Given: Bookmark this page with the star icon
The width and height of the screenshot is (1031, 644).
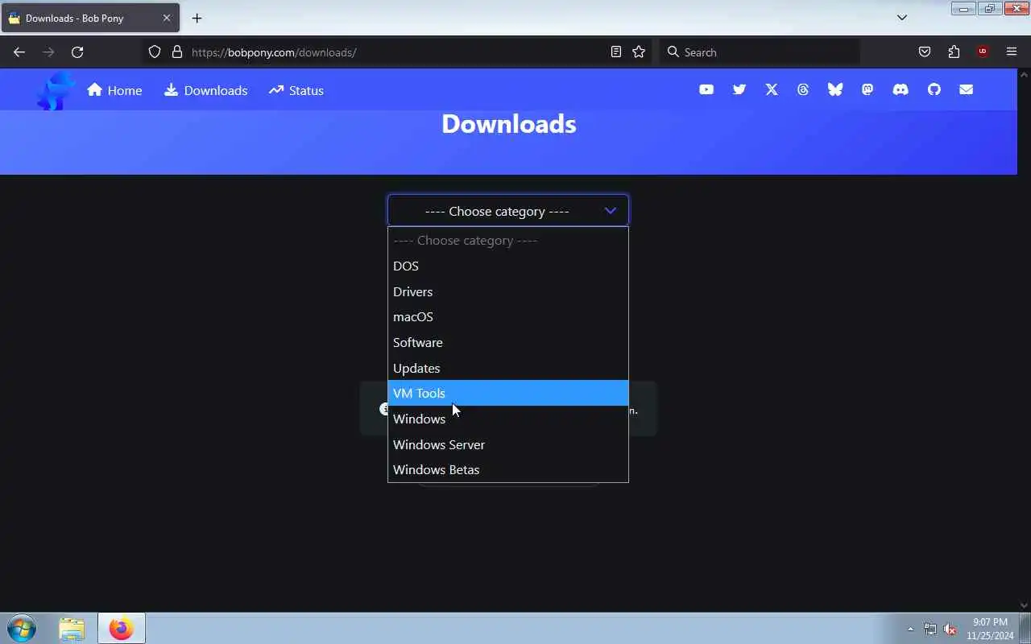Looking at the screenshot, I should pyautogui.click(x=639, y=52).
